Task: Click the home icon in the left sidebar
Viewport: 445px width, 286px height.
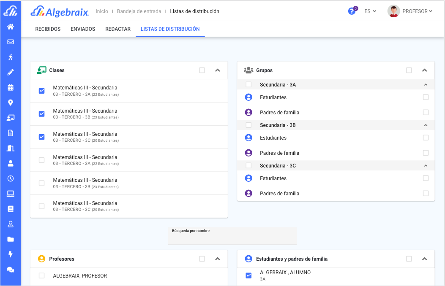Action: click(11, 27)
